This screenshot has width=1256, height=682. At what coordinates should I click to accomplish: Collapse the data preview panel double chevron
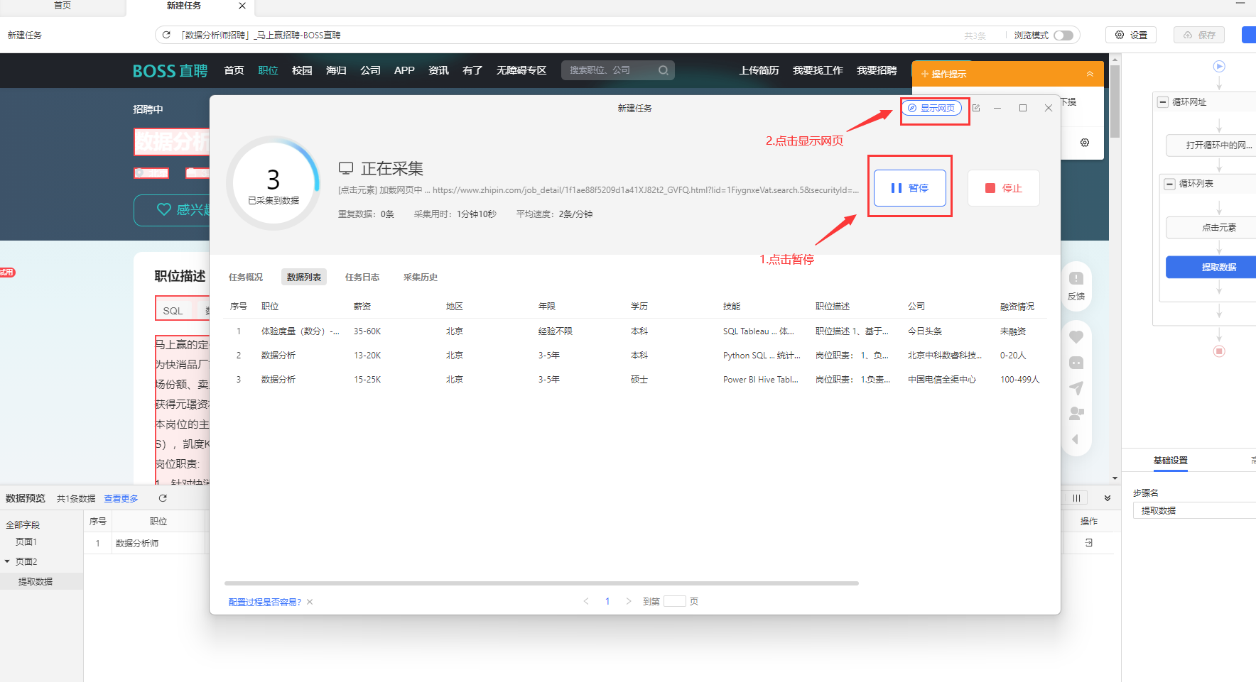coord(1108,498)
